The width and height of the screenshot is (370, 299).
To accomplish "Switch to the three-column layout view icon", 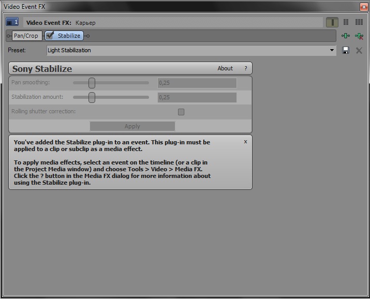I will pos(359,22).
